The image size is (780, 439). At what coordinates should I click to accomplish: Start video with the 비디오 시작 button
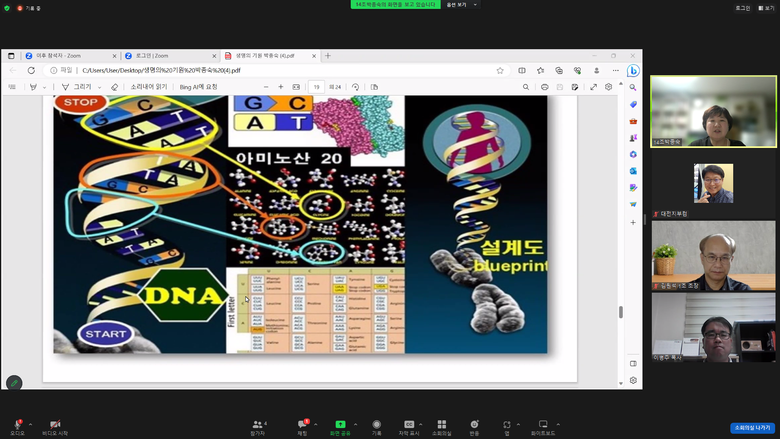(55, 427)
